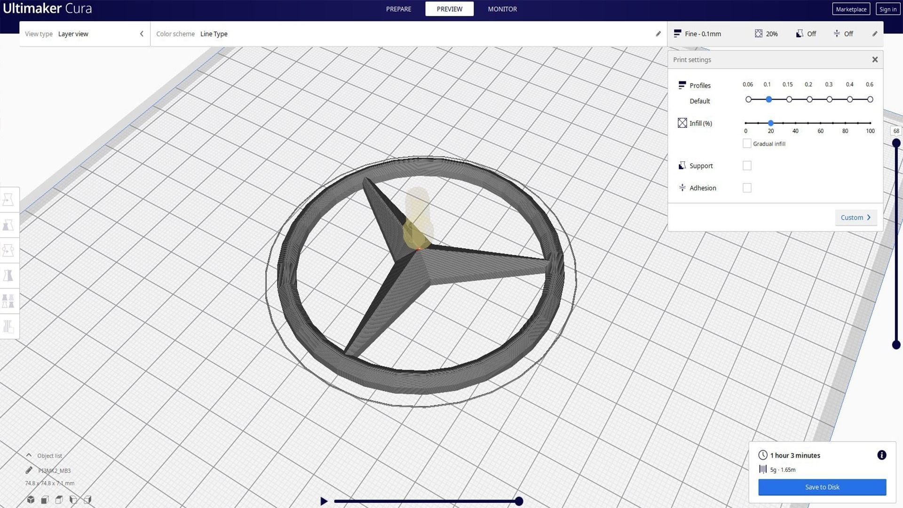Click the infill icon showing 20%
This screenshot has height=508, width=903.
[759, 34]
